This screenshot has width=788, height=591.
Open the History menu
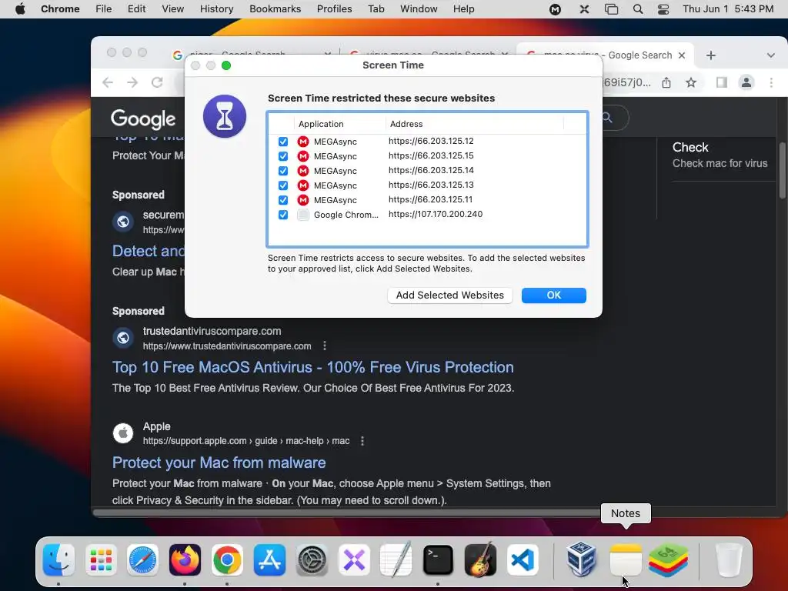click(216, 9)
